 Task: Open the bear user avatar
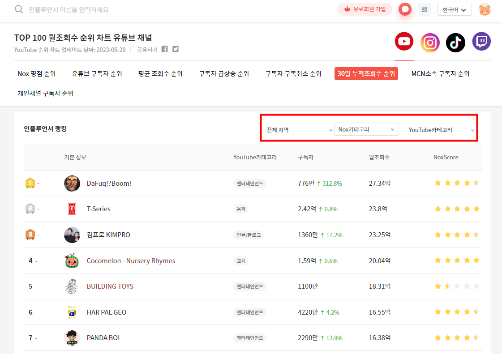point(485,9)
